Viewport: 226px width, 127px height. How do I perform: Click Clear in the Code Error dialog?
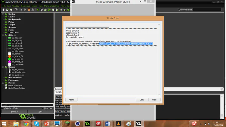154,100
